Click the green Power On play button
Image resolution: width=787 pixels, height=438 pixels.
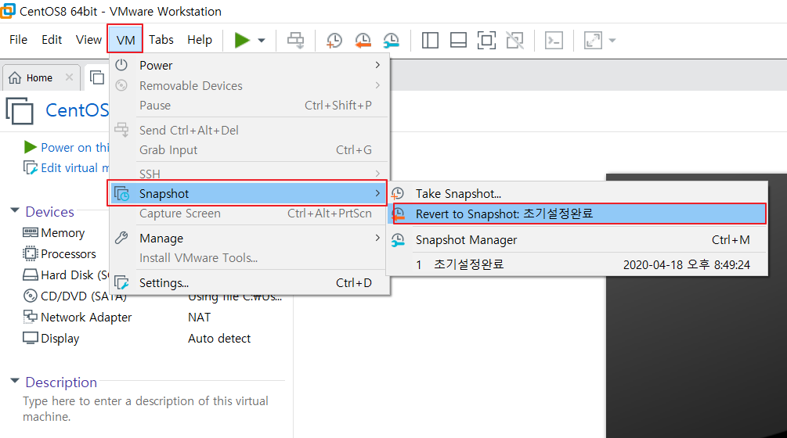pyautogui.click(x=242, y=40)
